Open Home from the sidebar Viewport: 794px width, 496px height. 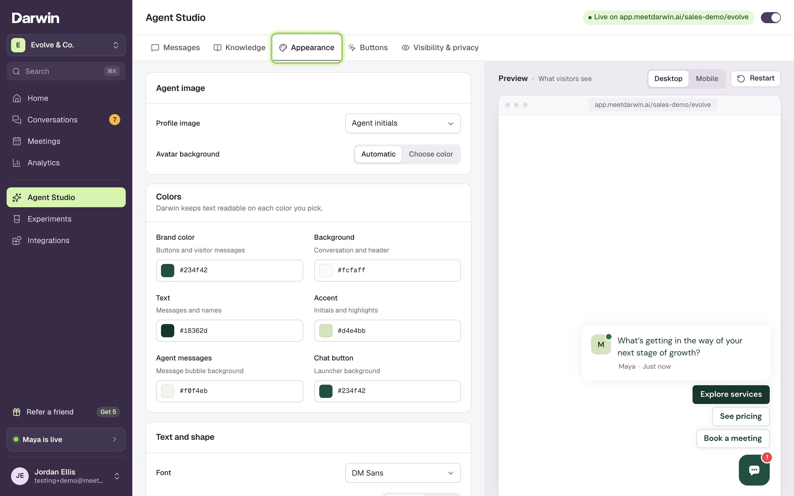(x=66, y=98)
